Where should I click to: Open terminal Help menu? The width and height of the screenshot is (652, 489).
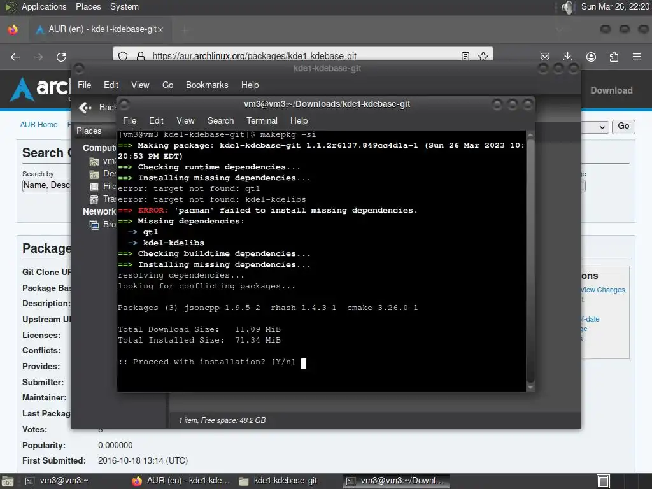click(299, 120)
